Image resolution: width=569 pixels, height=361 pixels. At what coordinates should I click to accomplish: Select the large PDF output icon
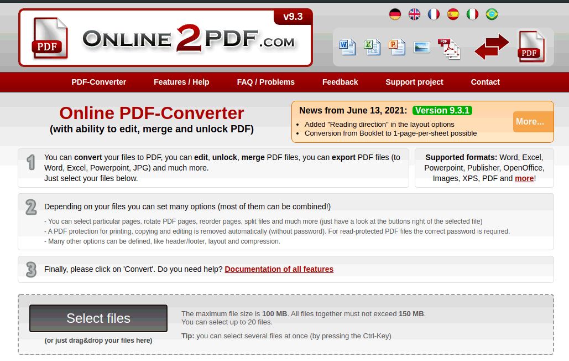[x=530, y=47]
